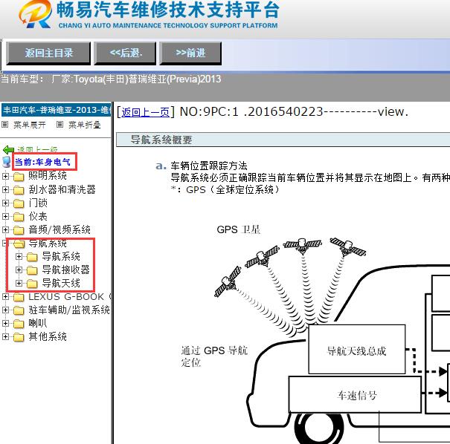Click the GPS 卫星 diagram label

(239, 229)
